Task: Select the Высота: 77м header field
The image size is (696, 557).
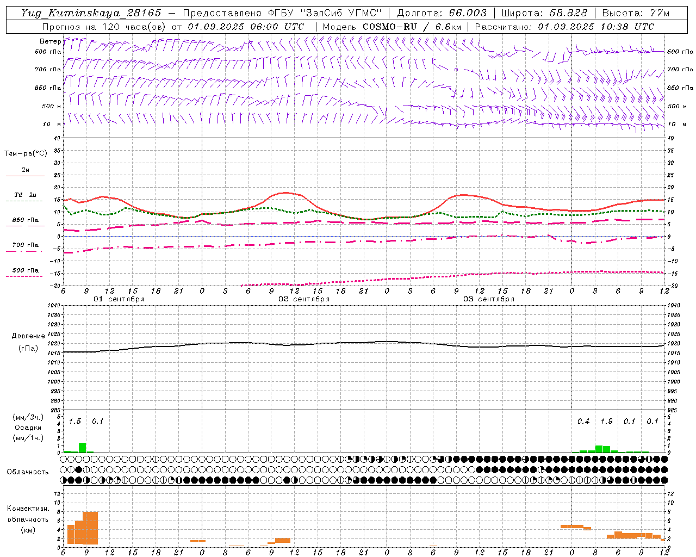Action: [x=636, y=13]
